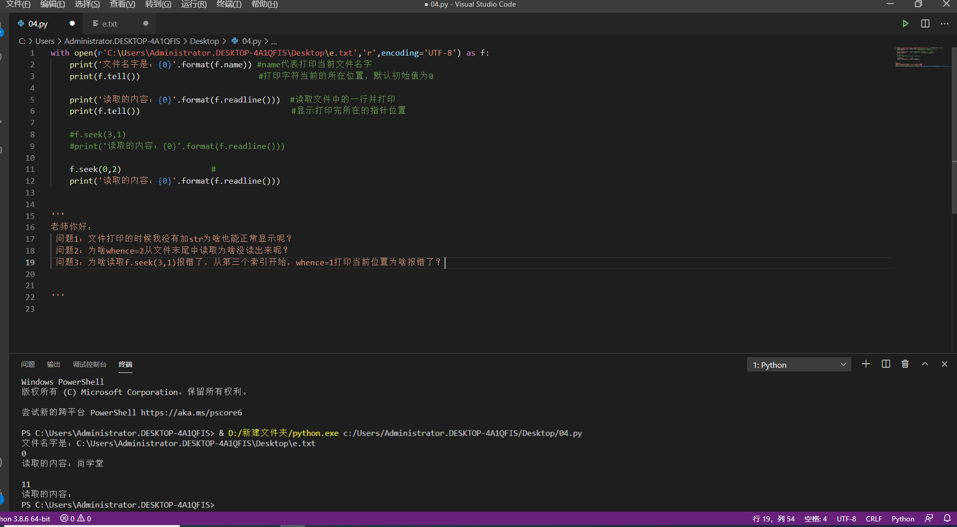Image resolution: width=957 pixels, height=527 pixels.
Task: Select the Python interpreter 3.8.6 64-bit status
Action: (26, 518)
